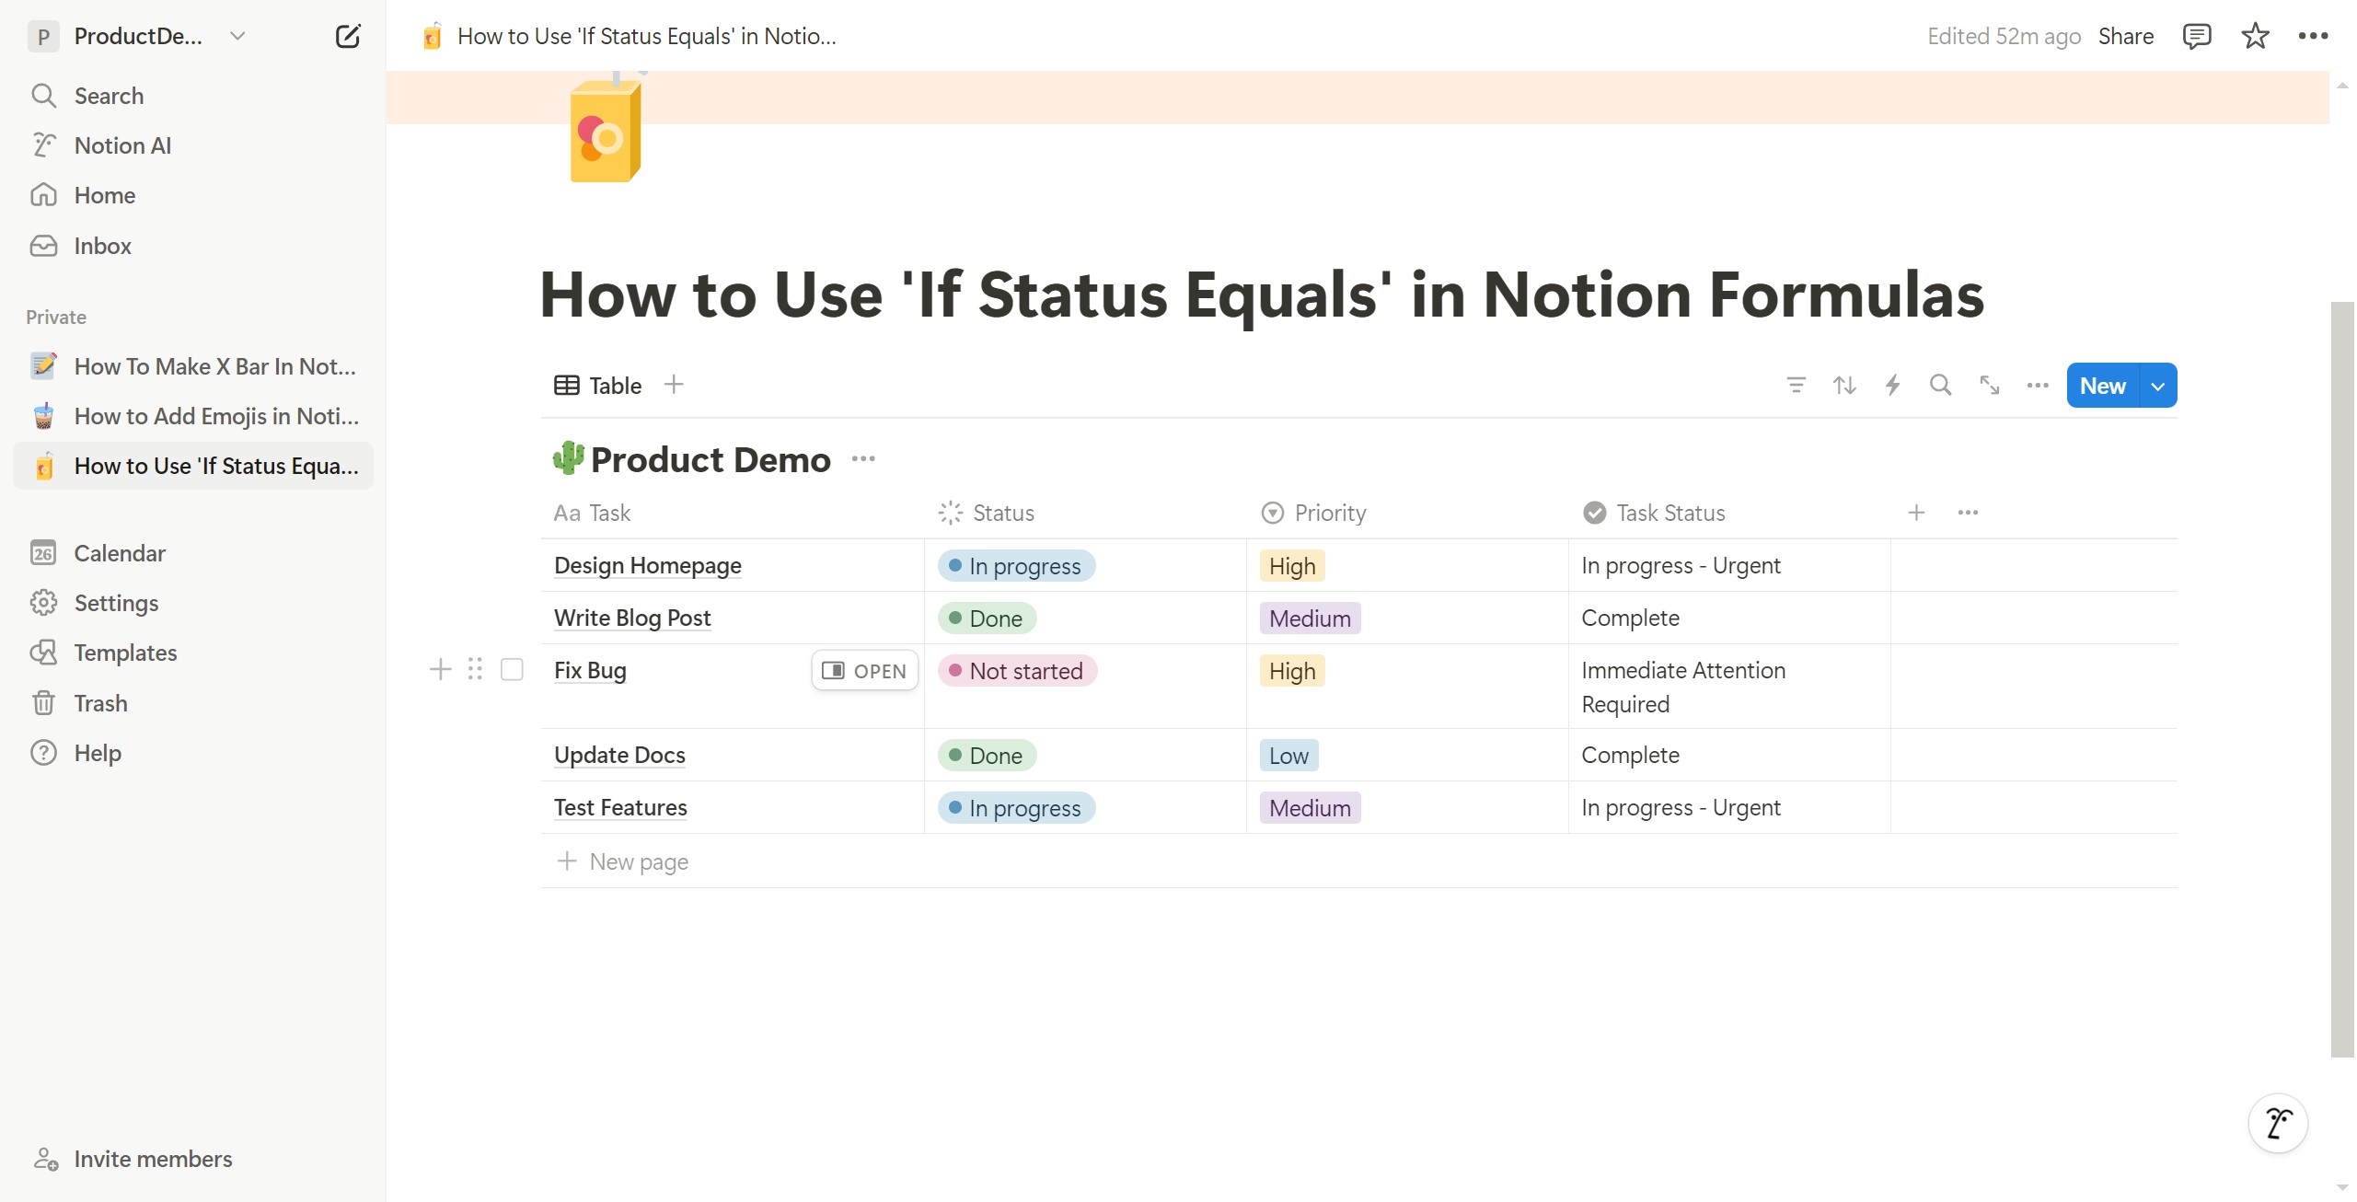Open the Design Homepage task

(x=648, y=565)
